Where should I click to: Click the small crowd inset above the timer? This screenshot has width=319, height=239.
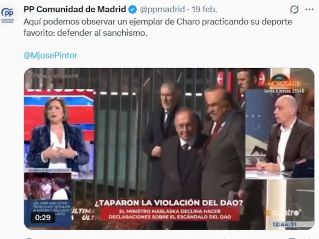pyautogui.click(x=48, y=186)
